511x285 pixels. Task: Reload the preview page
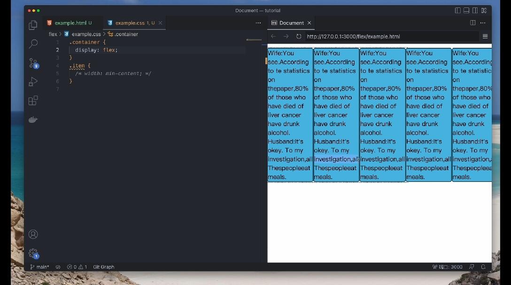pyautogui.click(x=299, y=37)
